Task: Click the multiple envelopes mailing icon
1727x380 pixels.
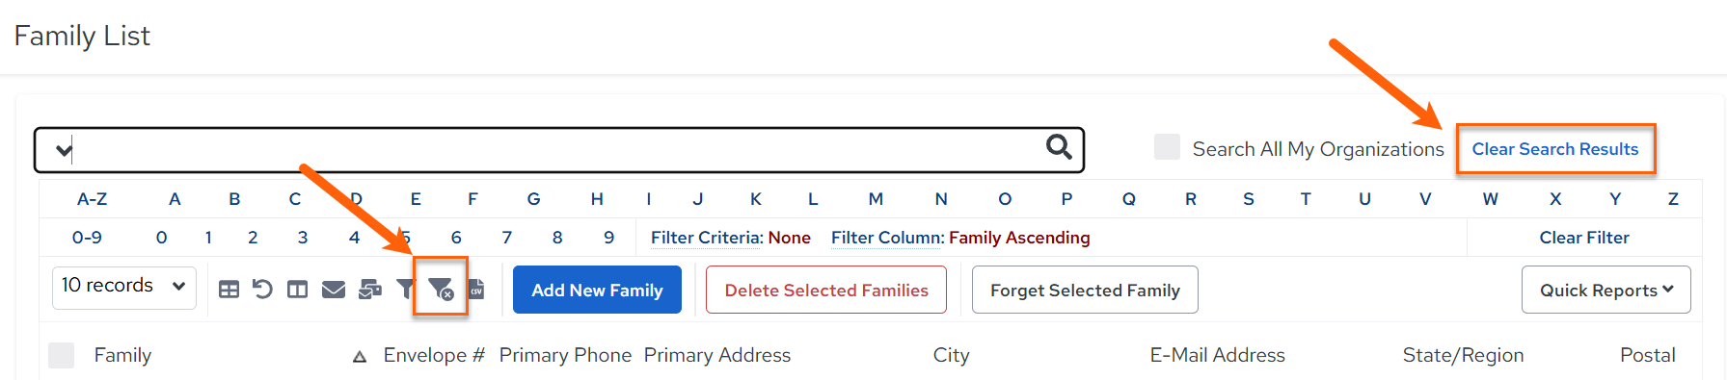Action: 370,290
